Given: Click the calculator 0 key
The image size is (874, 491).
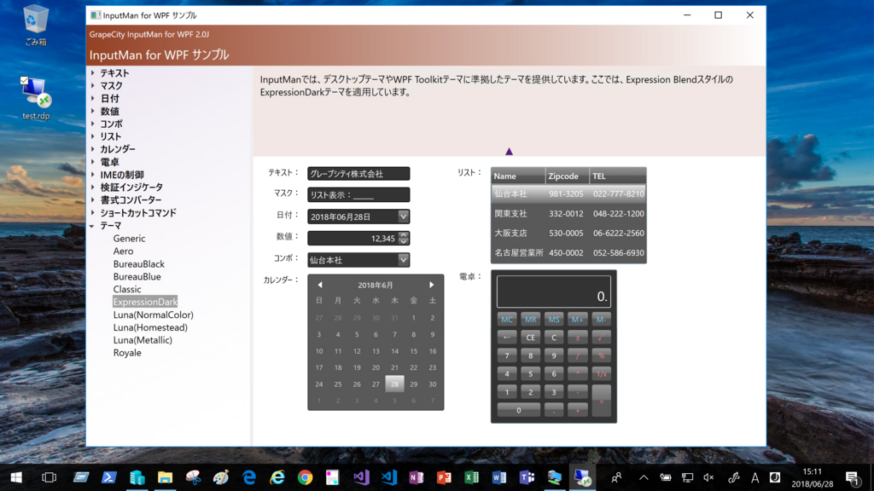Looking at the screenshot, I should click(518, 410).
